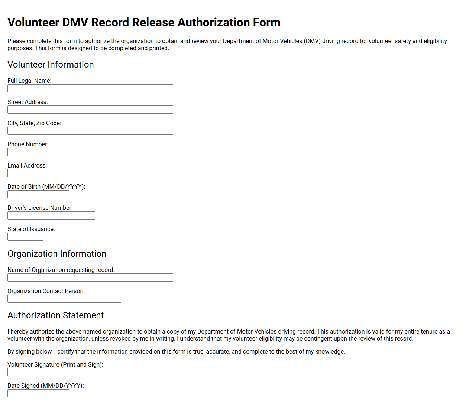The height and width of the screenshot is (416, 469).
Task: Click the 'I hereby authorize' paragraph
Action: click(x=229, y=335)
